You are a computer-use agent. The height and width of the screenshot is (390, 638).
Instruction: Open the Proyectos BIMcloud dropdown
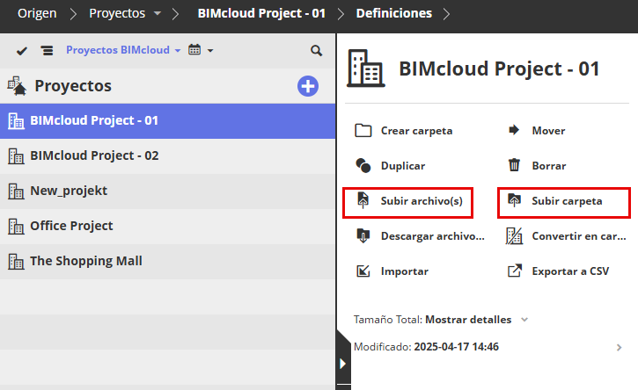(122, 51)
